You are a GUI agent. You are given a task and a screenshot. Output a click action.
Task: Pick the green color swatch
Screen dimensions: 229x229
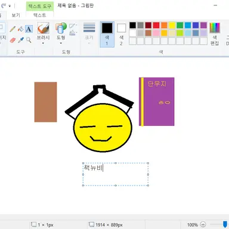pyautogui.click(x=180, y=25)
